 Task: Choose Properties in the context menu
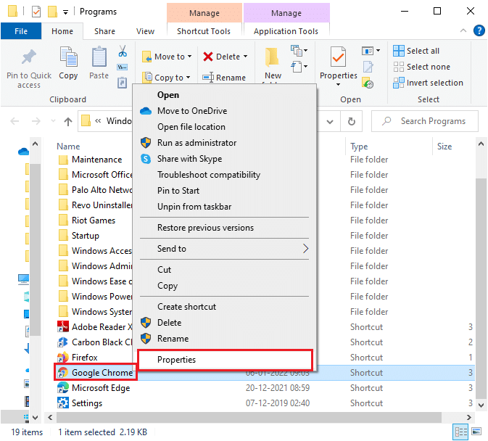(x=224, y=360)
